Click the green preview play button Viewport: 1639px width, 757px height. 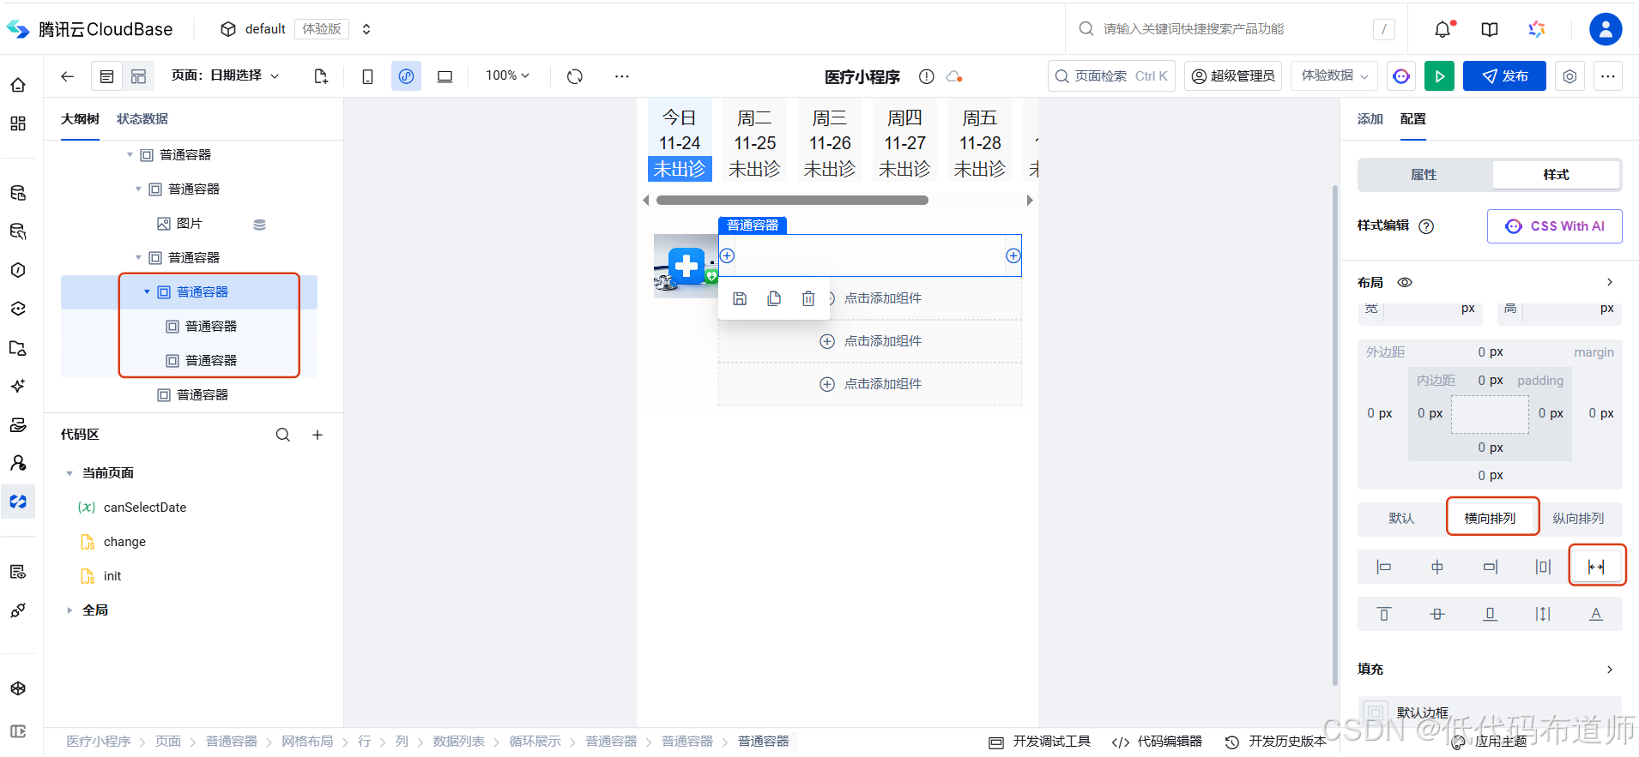[x=1439, y=76]
